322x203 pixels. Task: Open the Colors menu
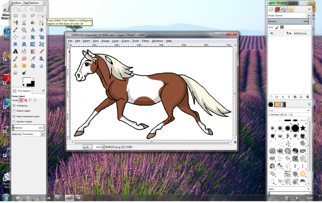(x=125, y=41)
